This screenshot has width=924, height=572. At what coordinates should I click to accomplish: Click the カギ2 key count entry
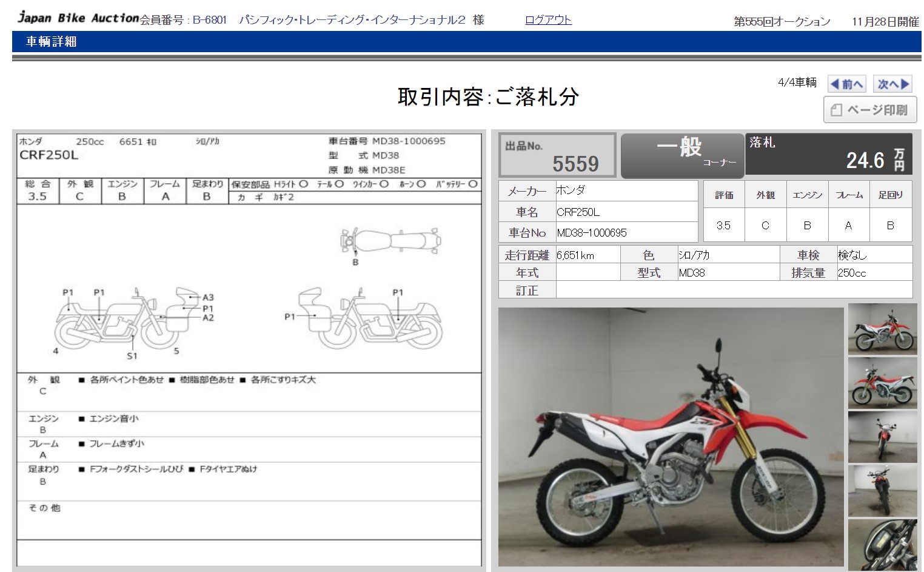(x=266, y=198)
